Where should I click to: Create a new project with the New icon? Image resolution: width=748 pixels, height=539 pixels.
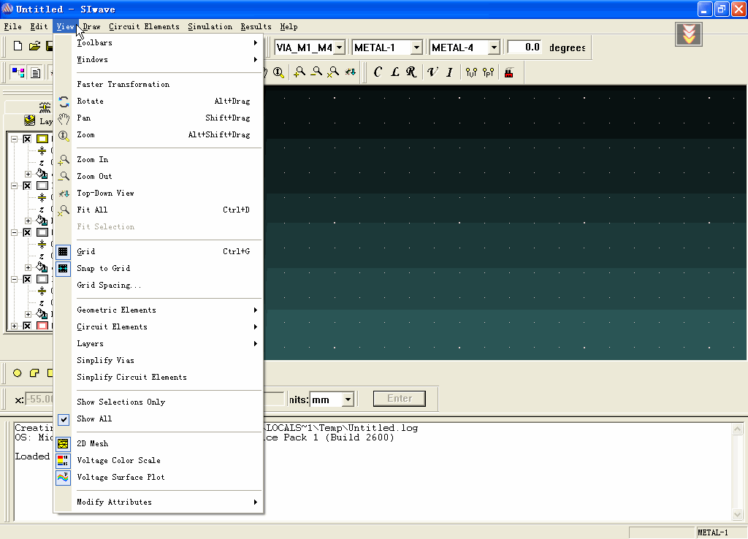pos(18,46)
